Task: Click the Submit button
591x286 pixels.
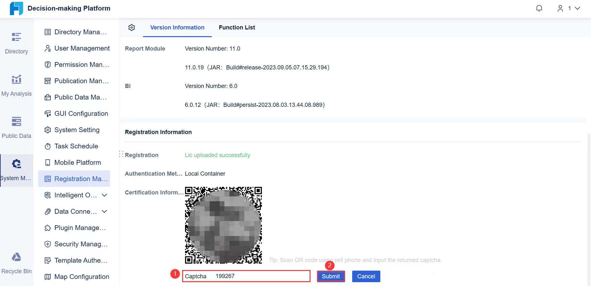Action: pyautogui.click(x=331, y=276)
